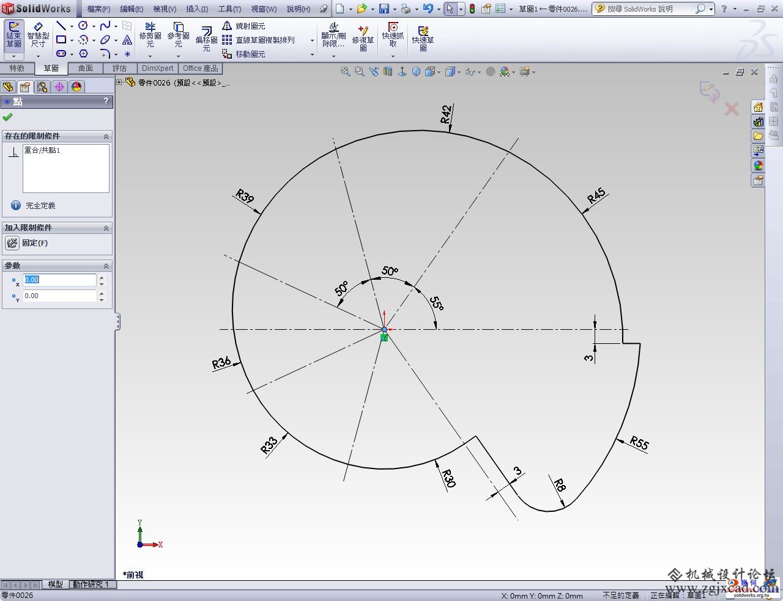This screenshot has height=601, width=783.
Task: Click 鏡射圖元 mirror entities
Action: pyautogui.click(x=243, y=26)
